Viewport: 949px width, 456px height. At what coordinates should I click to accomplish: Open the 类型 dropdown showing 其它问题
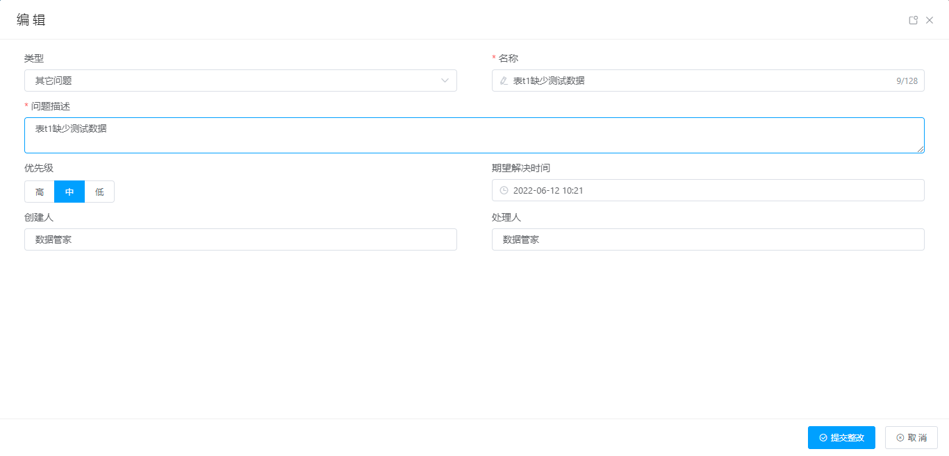[229, 81]
